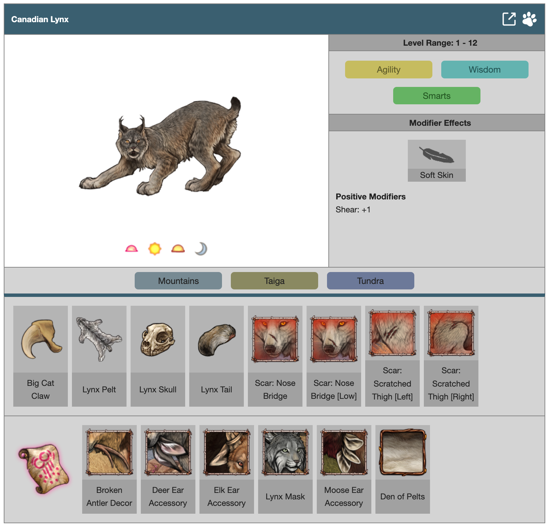Open the Lynx Skull item
Screen dimensions: 549x527
pyautogui.click(x=158, y=356)
